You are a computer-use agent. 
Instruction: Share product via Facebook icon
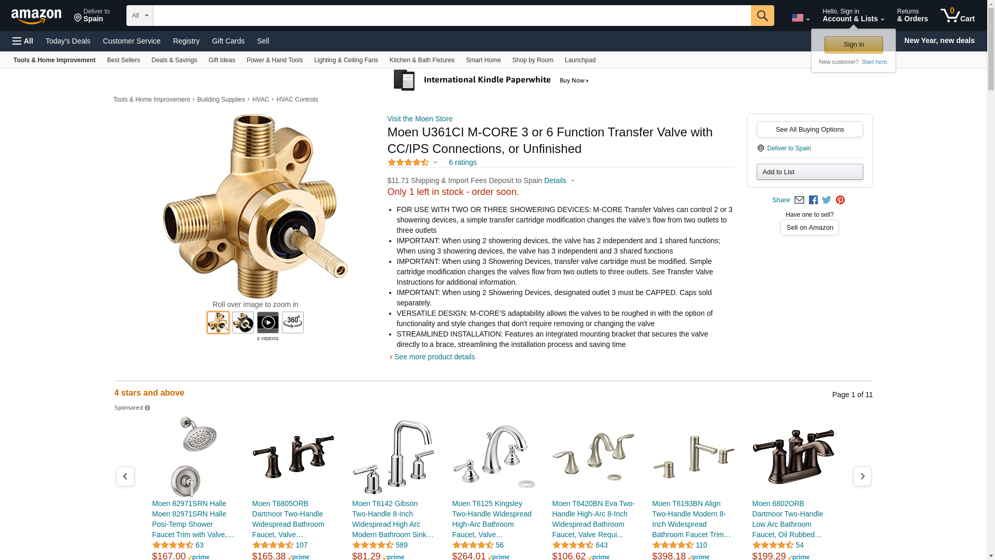pos(813,200)
